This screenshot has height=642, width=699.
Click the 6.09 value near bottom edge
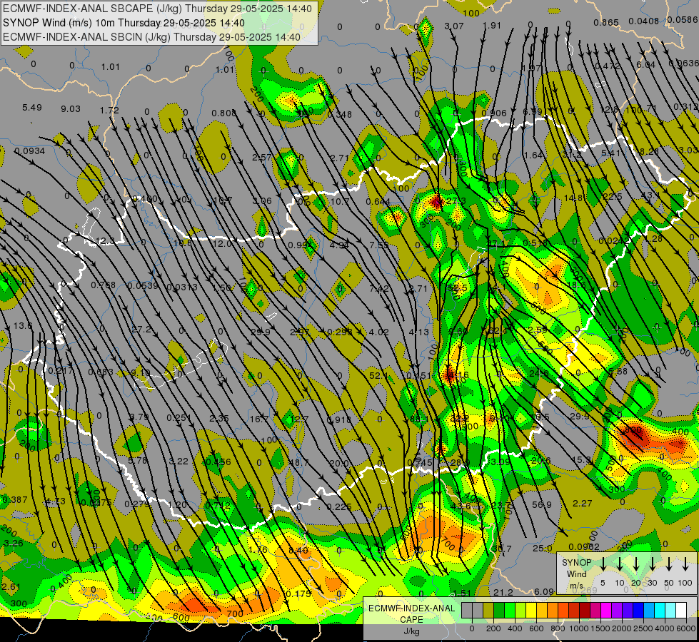[x=544, y=591]
